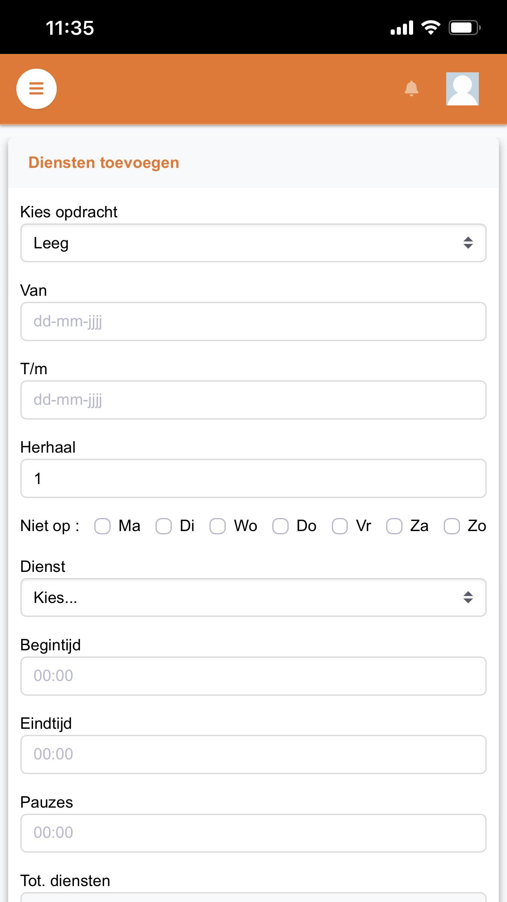Click the T/m date field
The height and width of the screenshot is (902, 507).
[253, 400]
